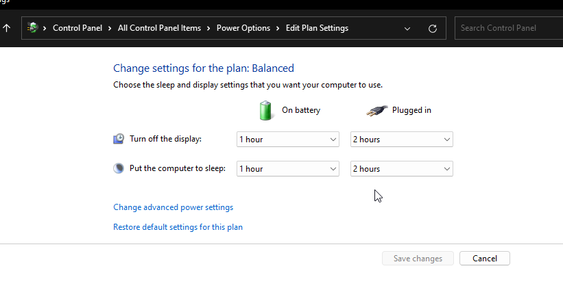Open sleep timeout dropdown for Plugged in

(x=401, y=169)
